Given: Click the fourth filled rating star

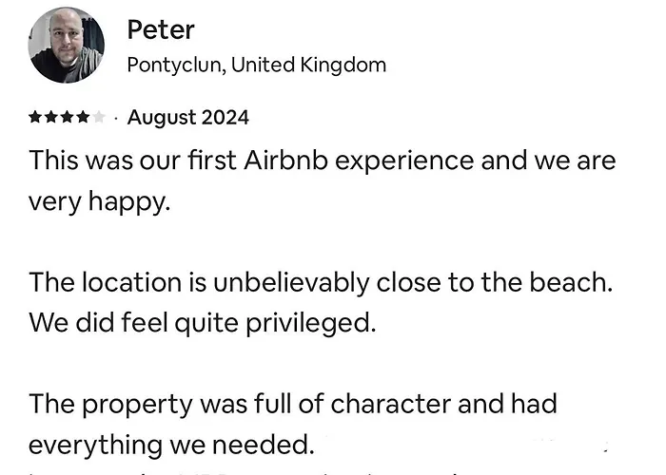Looking at the screenshot, I should pos(83,117).
